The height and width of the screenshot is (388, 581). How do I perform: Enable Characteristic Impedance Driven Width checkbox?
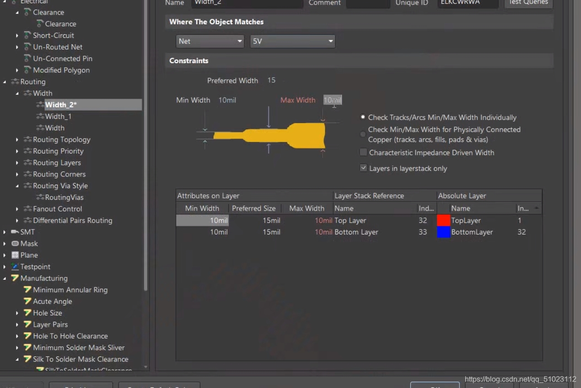363,152
